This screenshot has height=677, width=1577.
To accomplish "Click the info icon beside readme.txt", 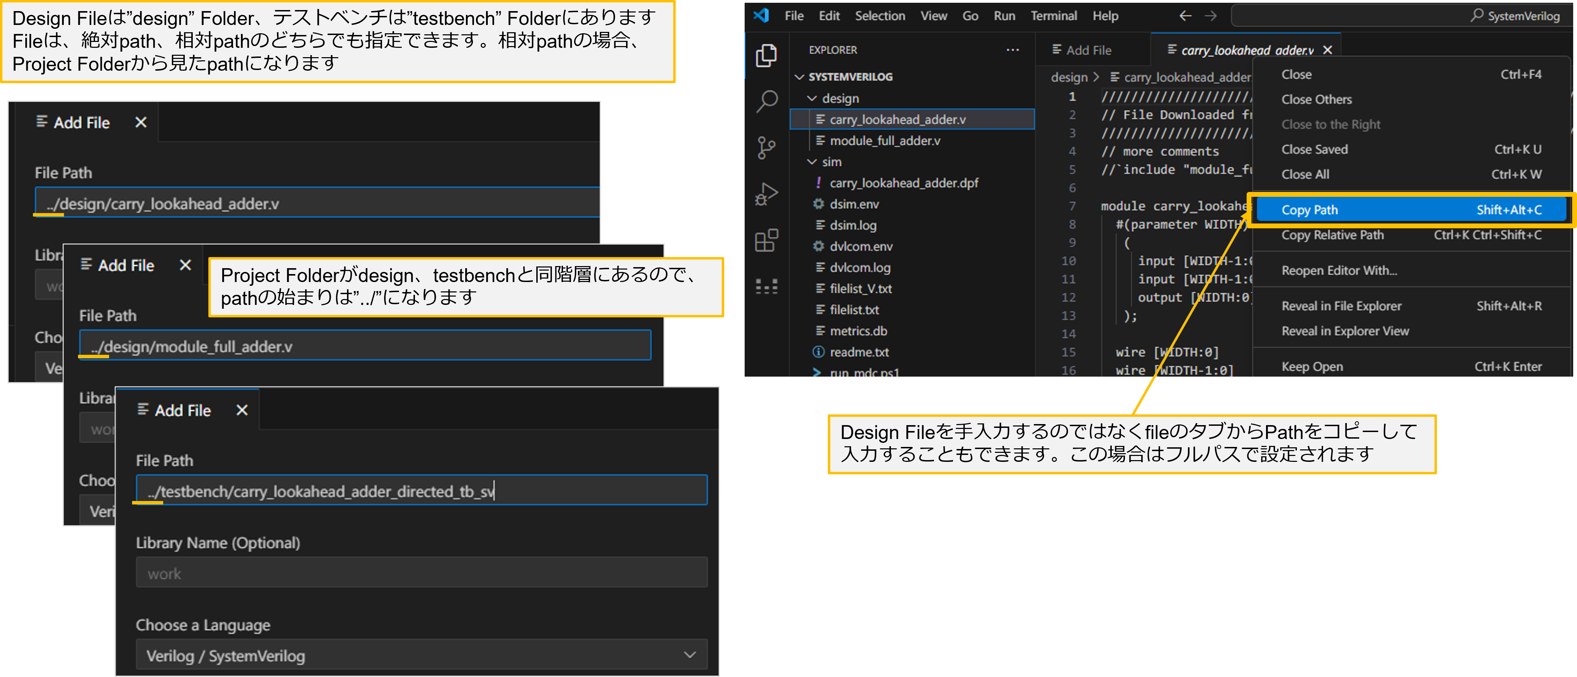I will coord(818,352).
